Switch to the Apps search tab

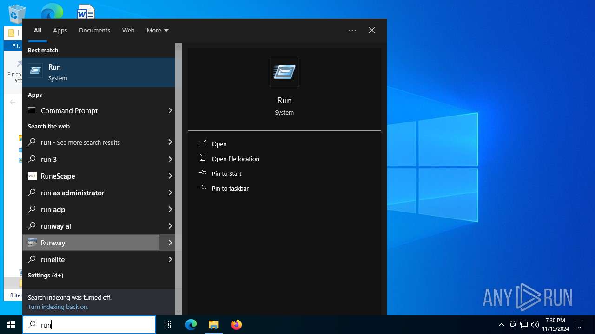[60, 30]
